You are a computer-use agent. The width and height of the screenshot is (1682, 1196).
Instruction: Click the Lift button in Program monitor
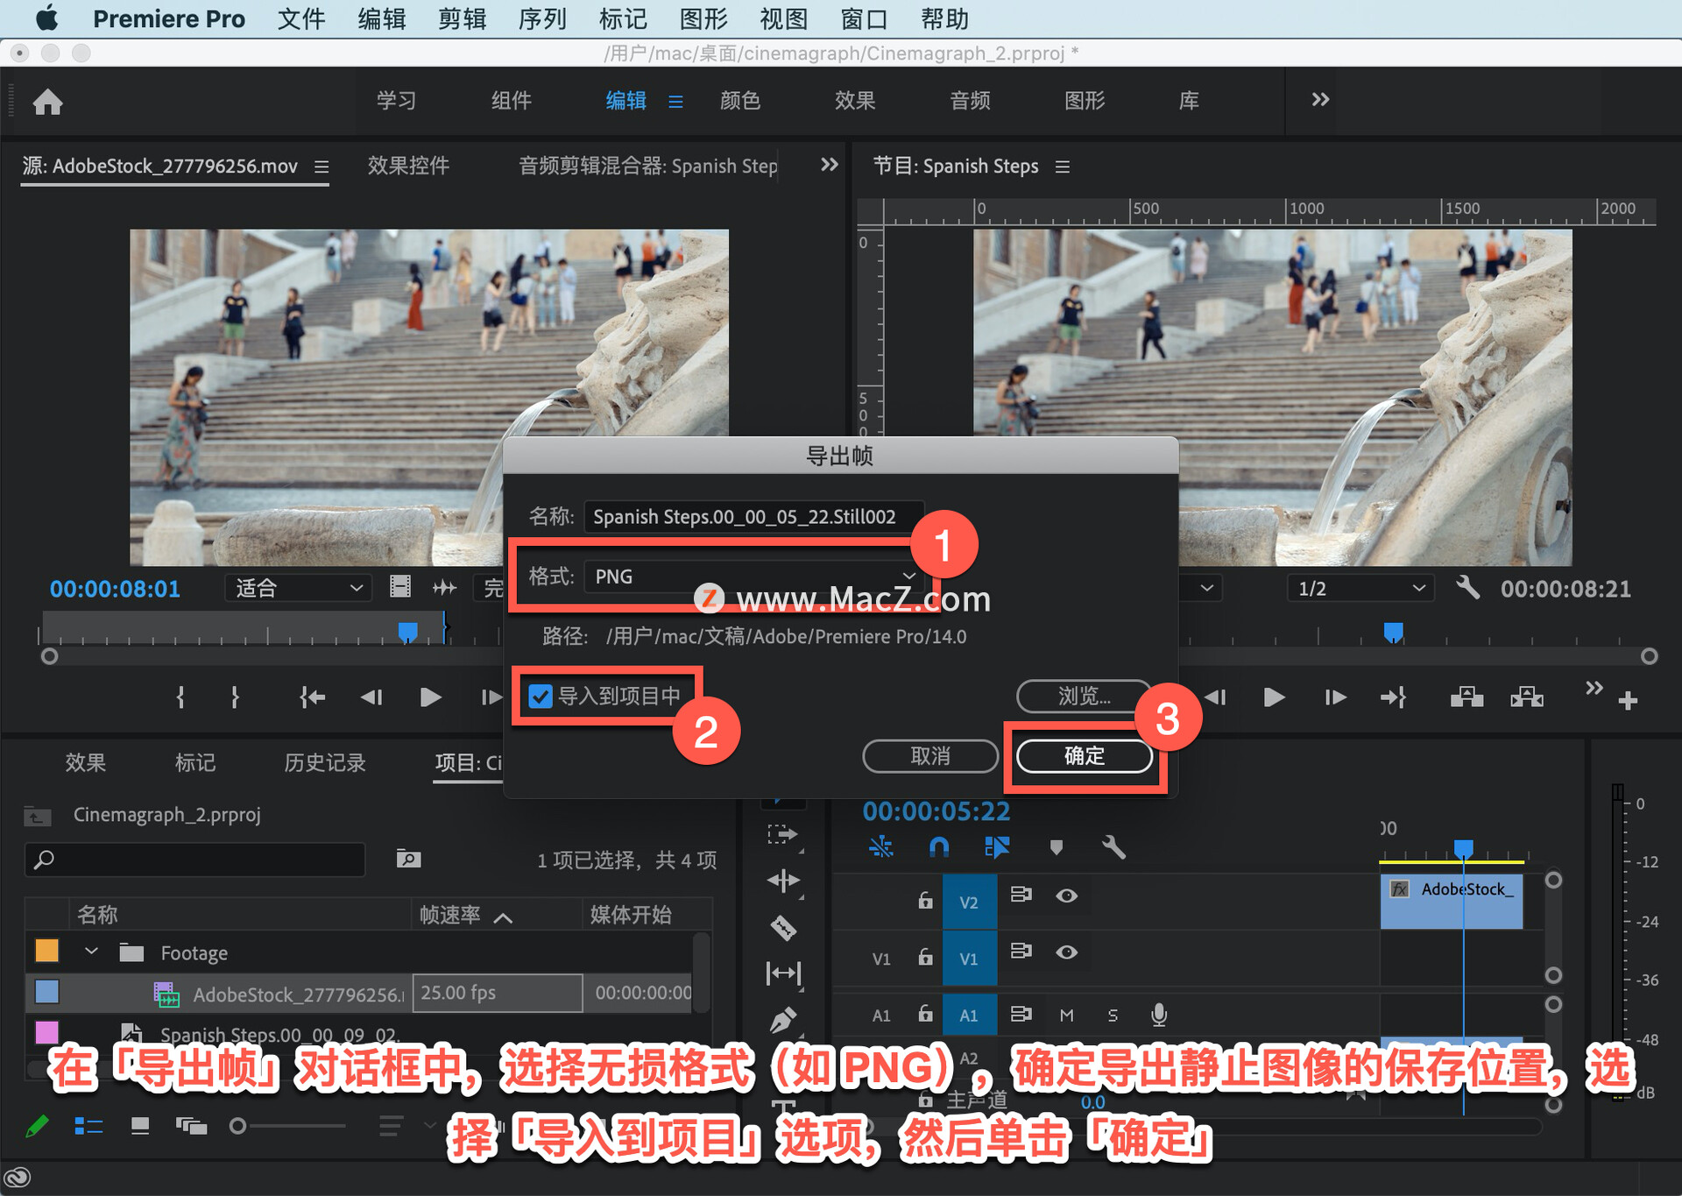tap(1466, 697)
